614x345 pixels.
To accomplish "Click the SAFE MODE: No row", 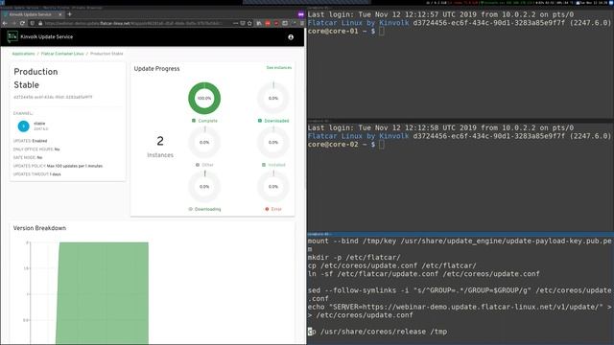I will (28, 157).
